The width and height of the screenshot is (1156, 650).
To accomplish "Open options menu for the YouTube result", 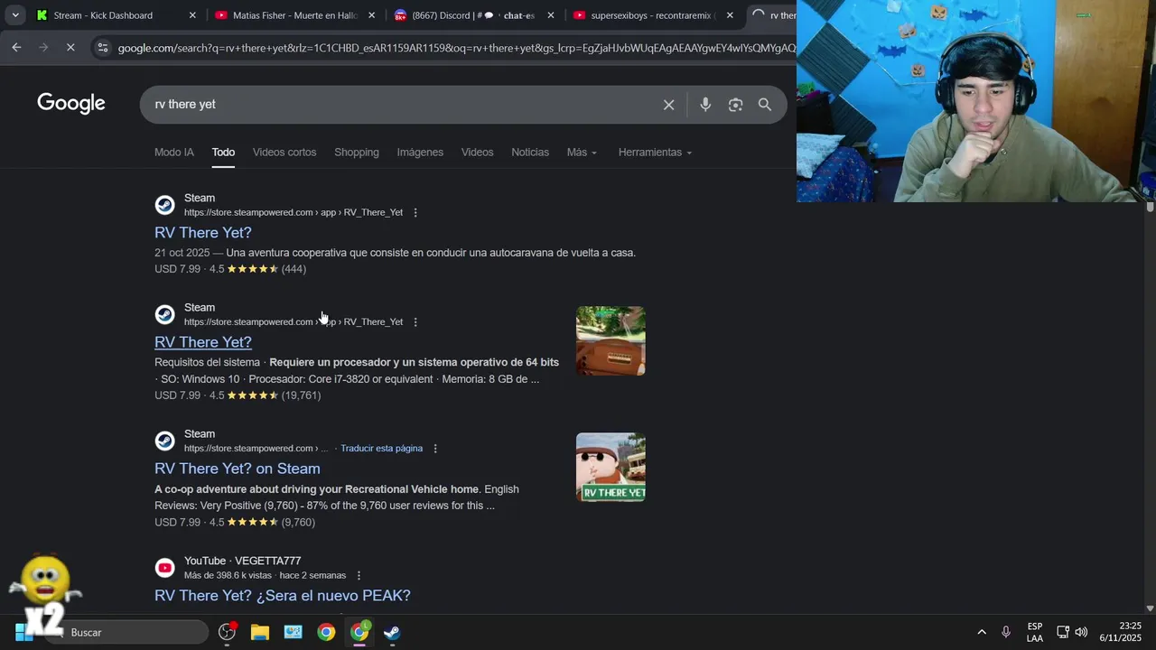I will [359, 576].
